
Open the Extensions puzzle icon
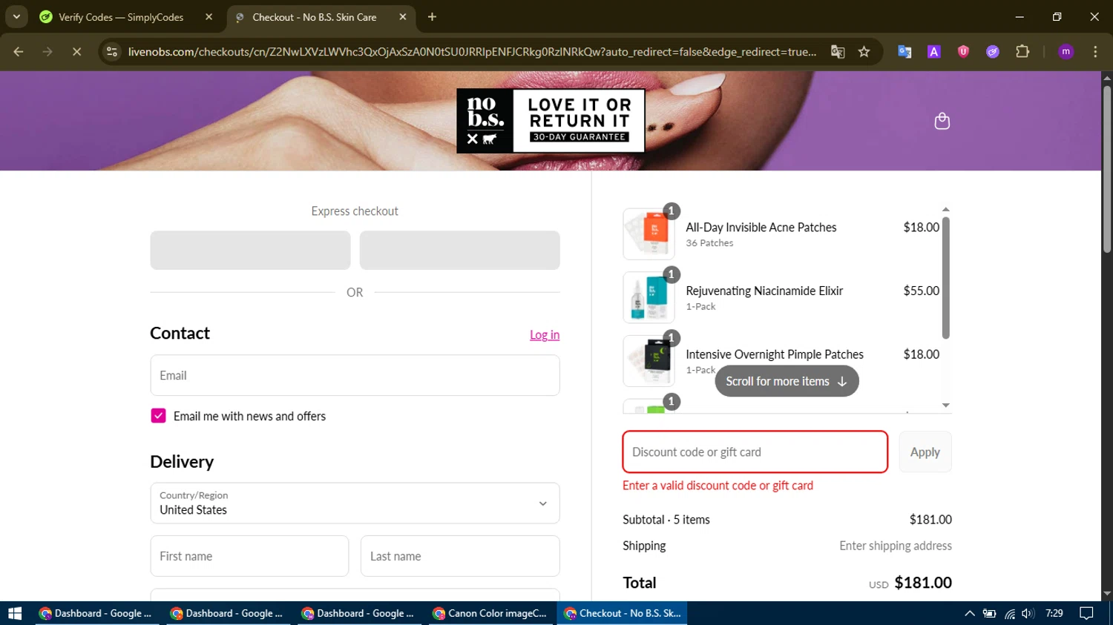click(x=1022, y=52)
